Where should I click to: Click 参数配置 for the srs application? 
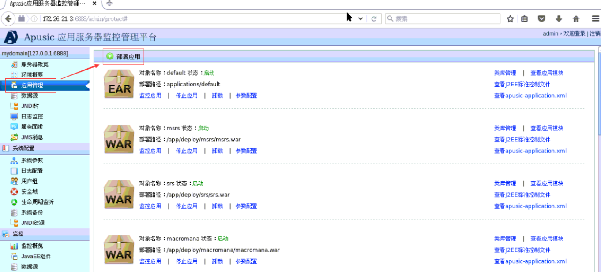pyautogui.click(x=246, y=206)
